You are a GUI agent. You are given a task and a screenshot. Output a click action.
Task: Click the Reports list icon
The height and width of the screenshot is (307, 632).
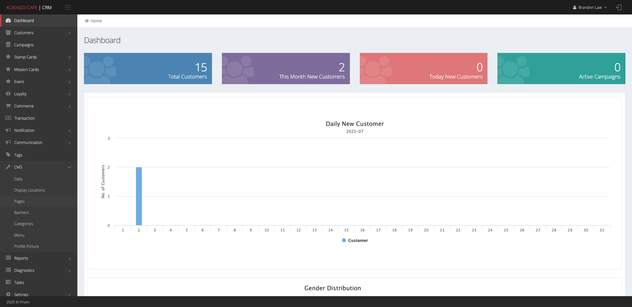click(8, 258)
